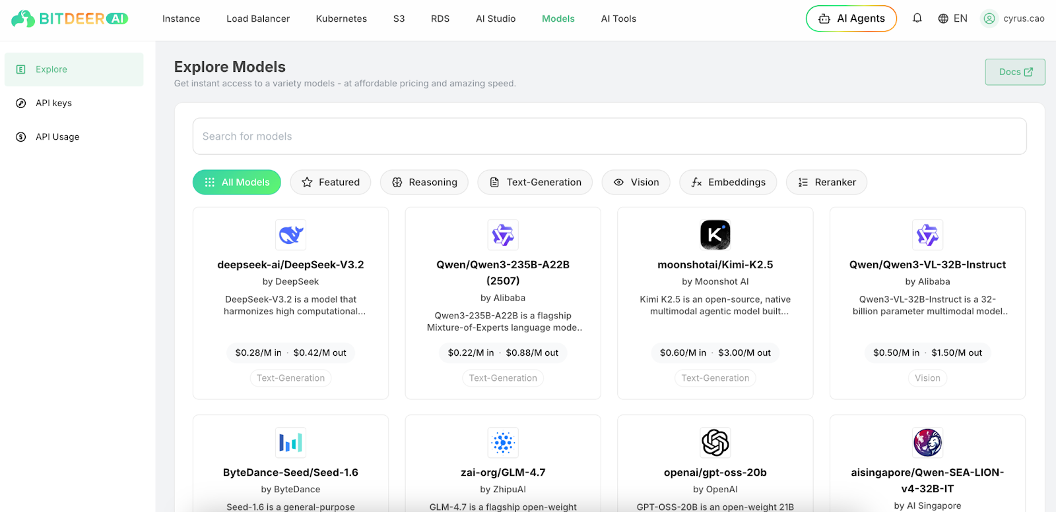This screenshot has height=512, width=1056.
Task: Click the grid icon on All Models
Action: pos(210,182)
